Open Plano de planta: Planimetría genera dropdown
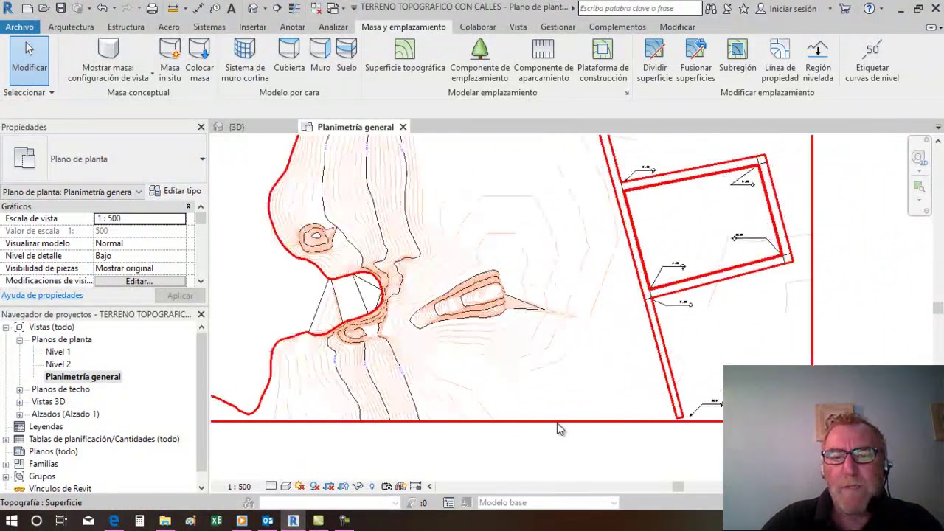The width and height of the screenshot is (944, 531). [72, 192]
